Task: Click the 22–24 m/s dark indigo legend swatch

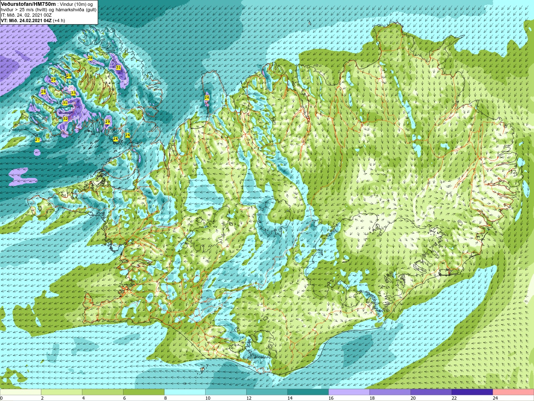Action: click(x=472, y=392)
